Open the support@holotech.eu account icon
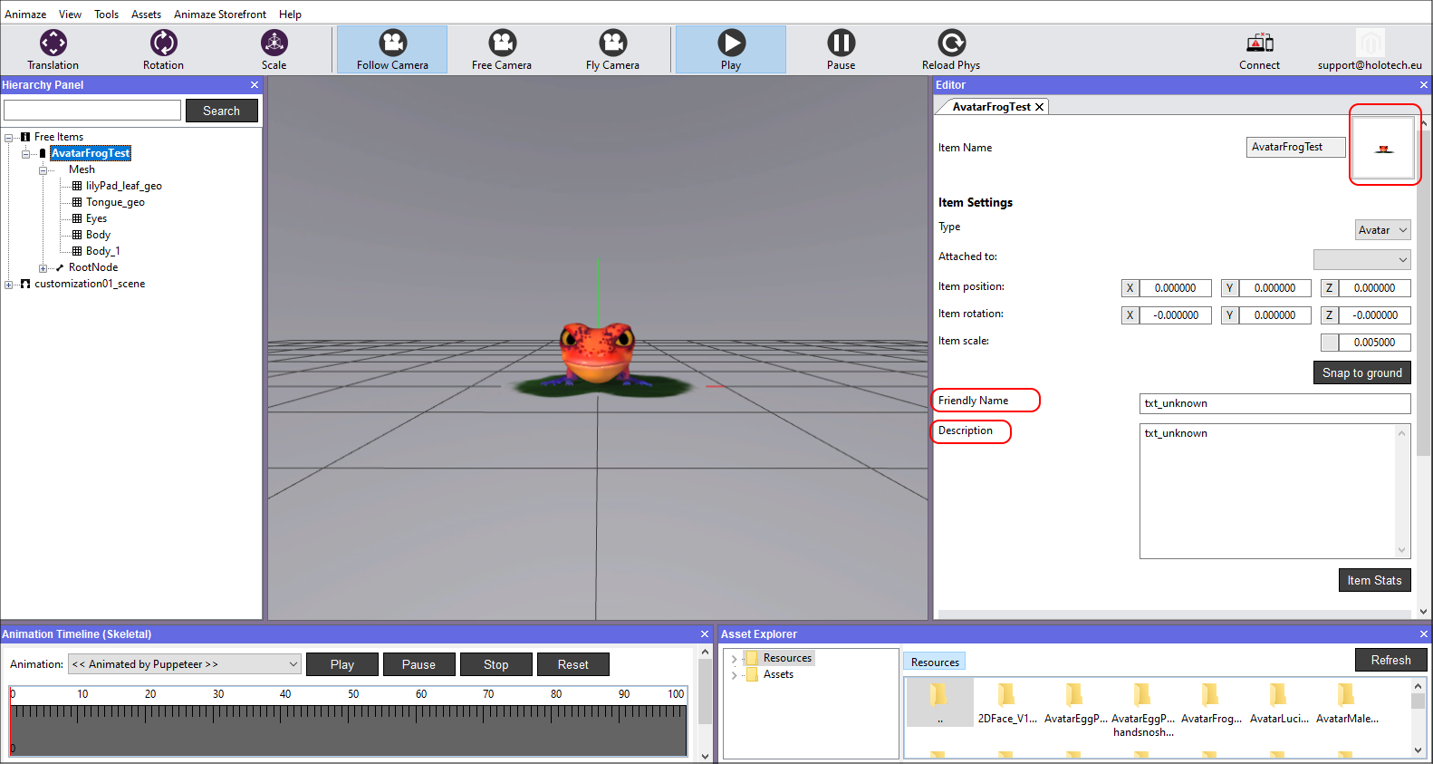This screenshot has height=764, width=1433. 1370,50
